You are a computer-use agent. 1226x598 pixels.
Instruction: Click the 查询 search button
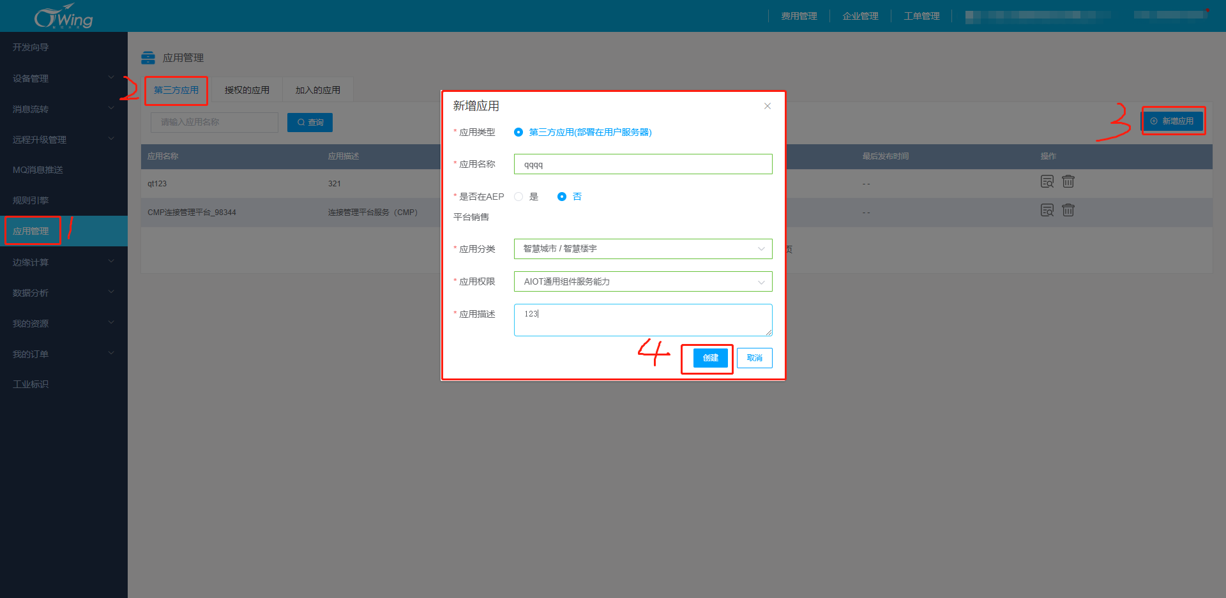pyautogui.click(x=310, y=123)
